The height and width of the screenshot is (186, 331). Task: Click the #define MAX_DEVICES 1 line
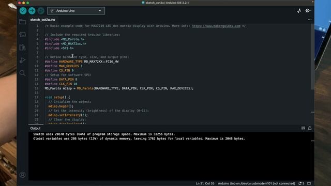coord(64,66)
